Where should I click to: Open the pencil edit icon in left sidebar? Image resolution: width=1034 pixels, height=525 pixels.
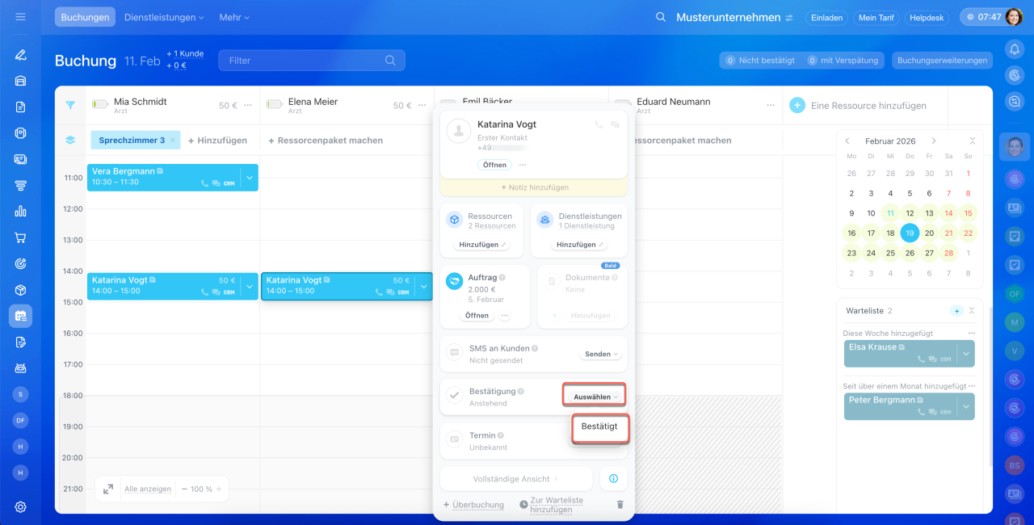coord(20,55)
